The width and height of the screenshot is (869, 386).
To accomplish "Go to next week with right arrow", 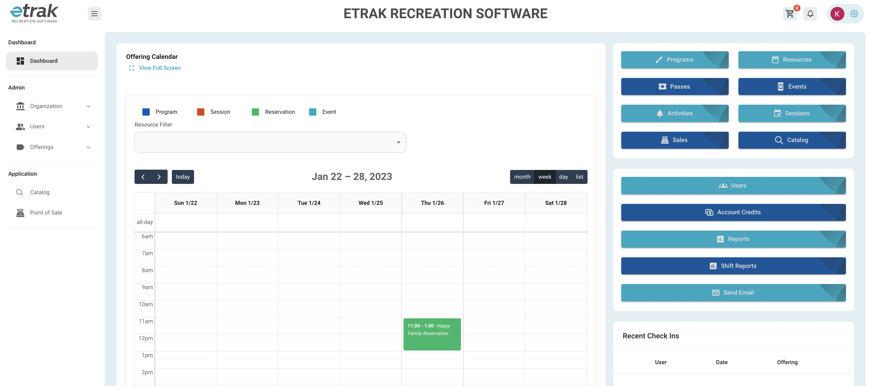I will tap(159, 177).
